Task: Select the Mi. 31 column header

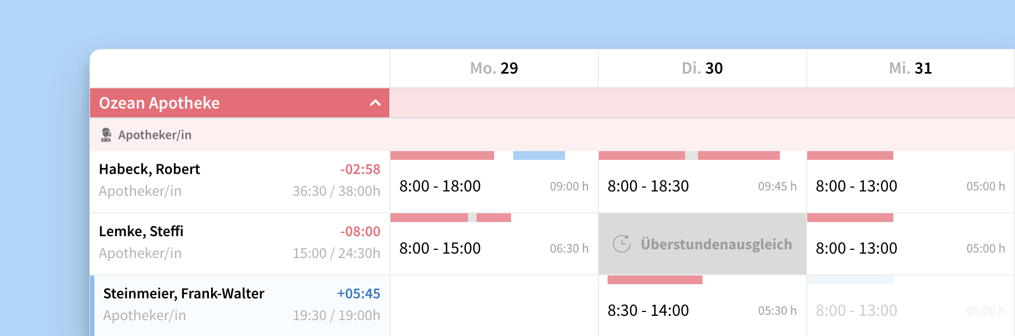Action: [910, 68]
